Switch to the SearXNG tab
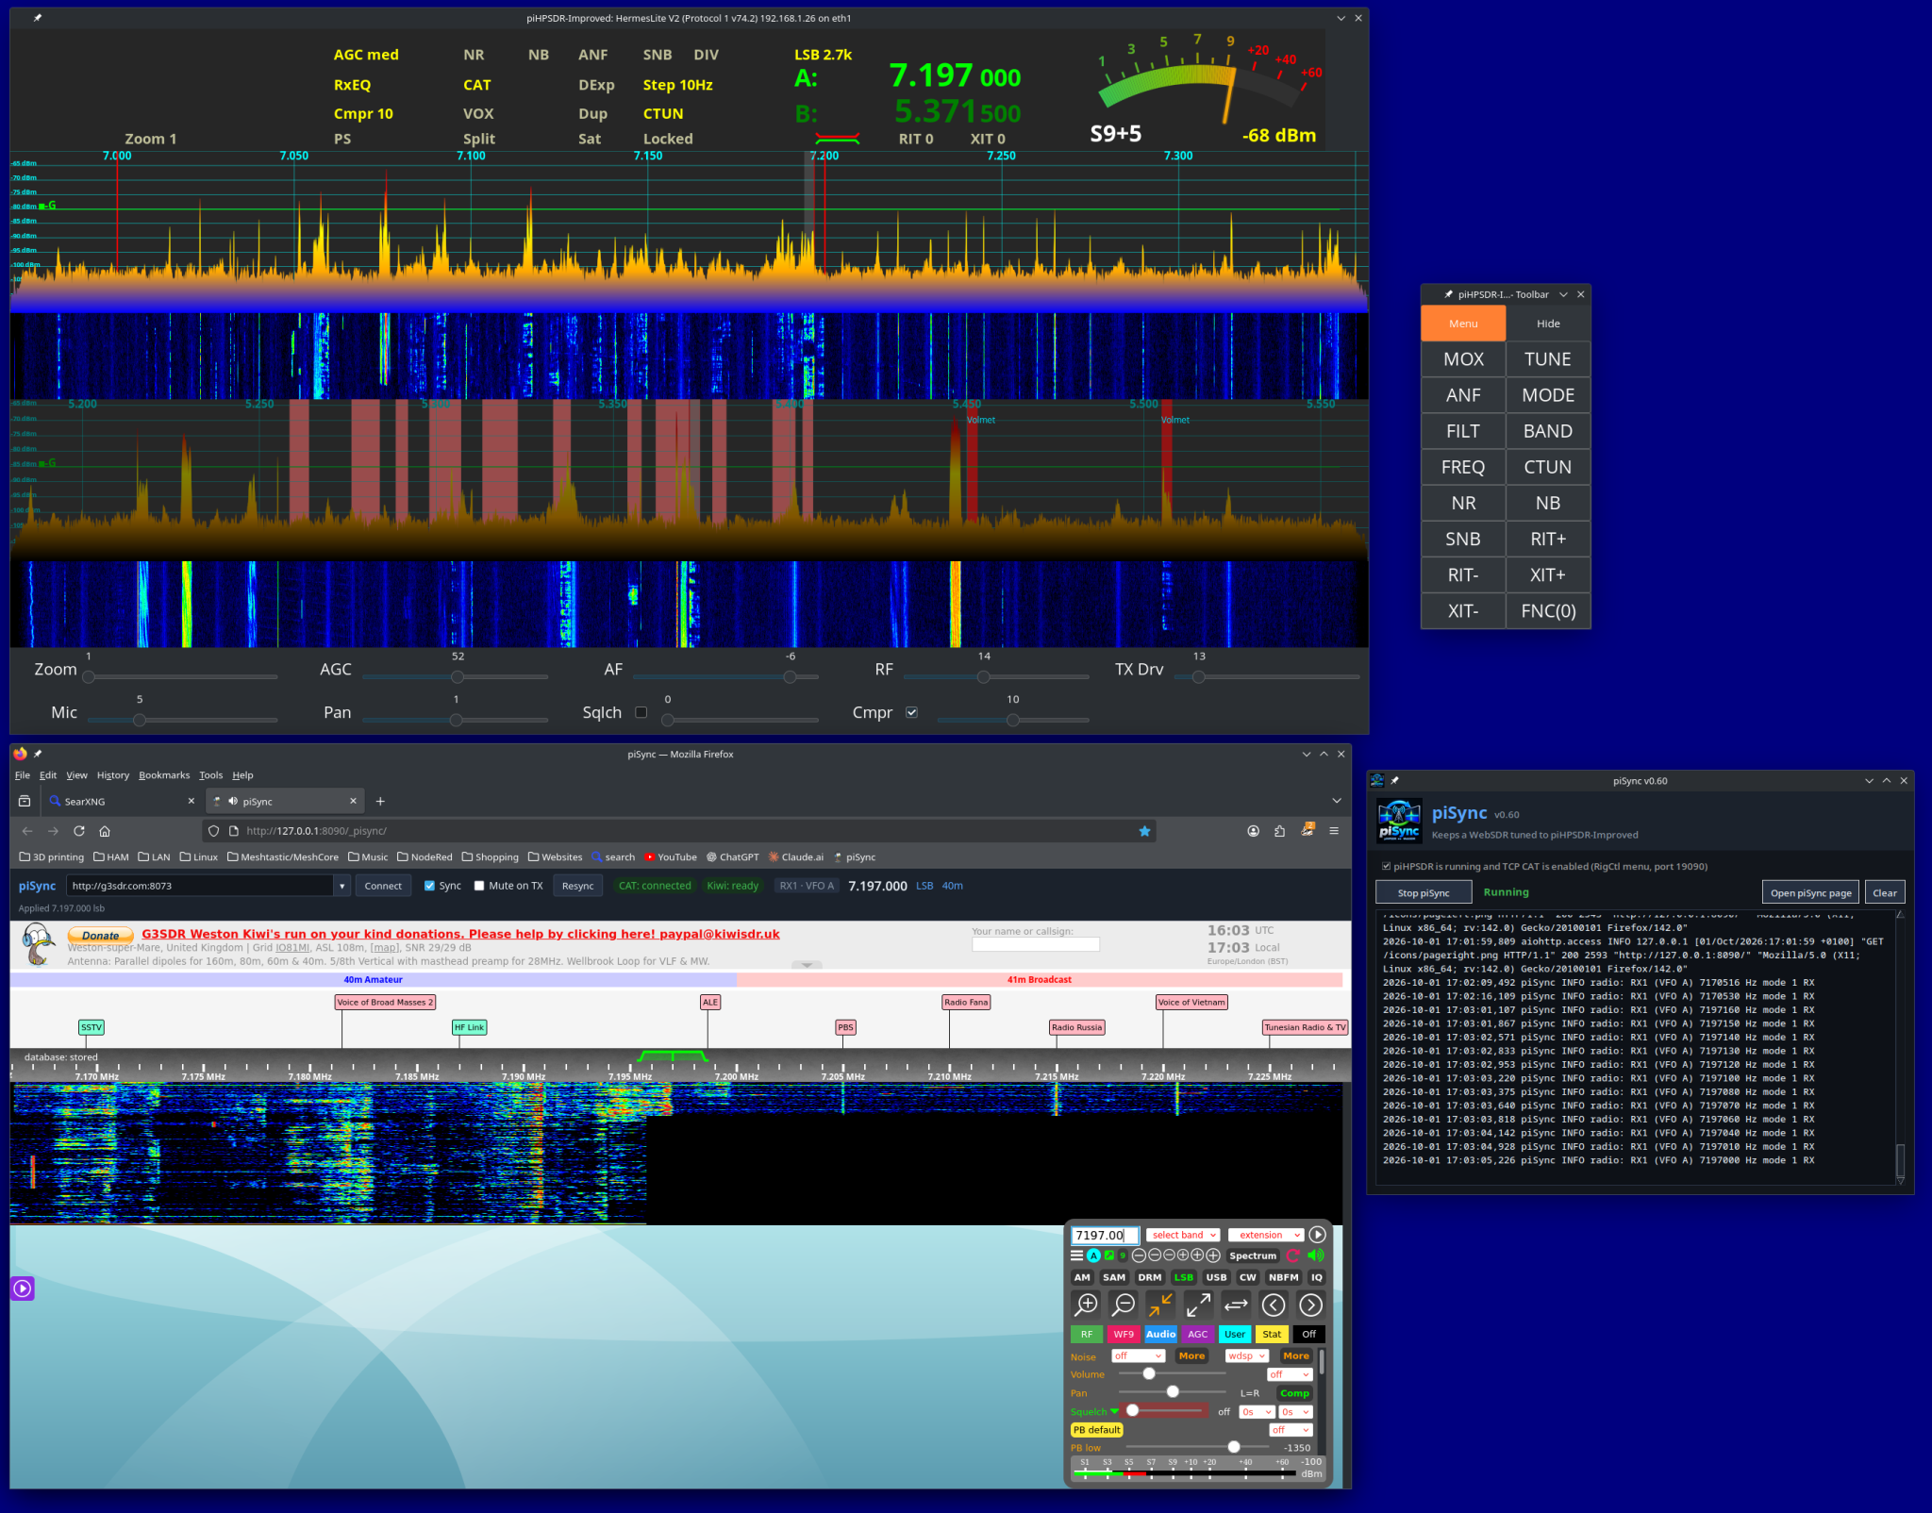 point(123,801)
